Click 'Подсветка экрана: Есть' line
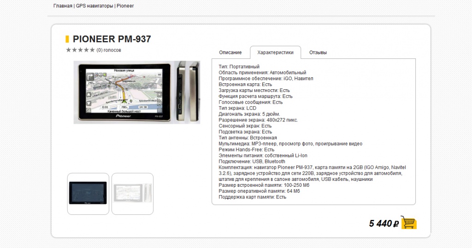 point(245,132)
